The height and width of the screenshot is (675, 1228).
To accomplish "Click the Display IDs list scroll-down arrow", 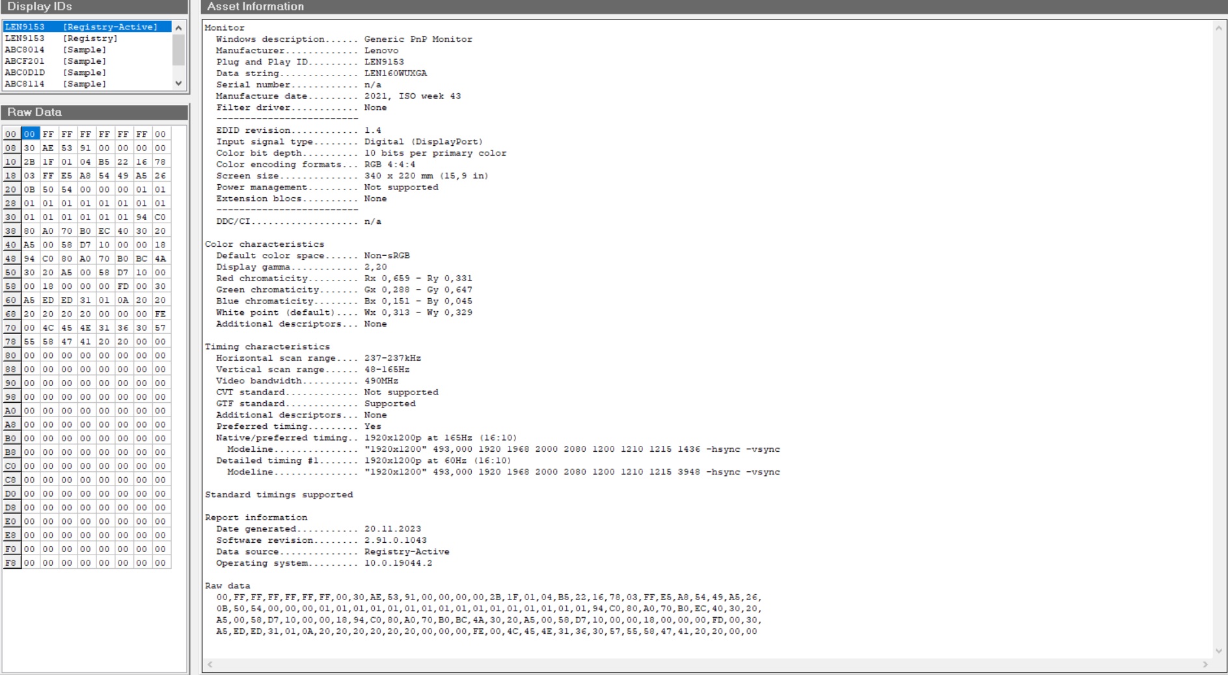I will [x=178, y=83].
